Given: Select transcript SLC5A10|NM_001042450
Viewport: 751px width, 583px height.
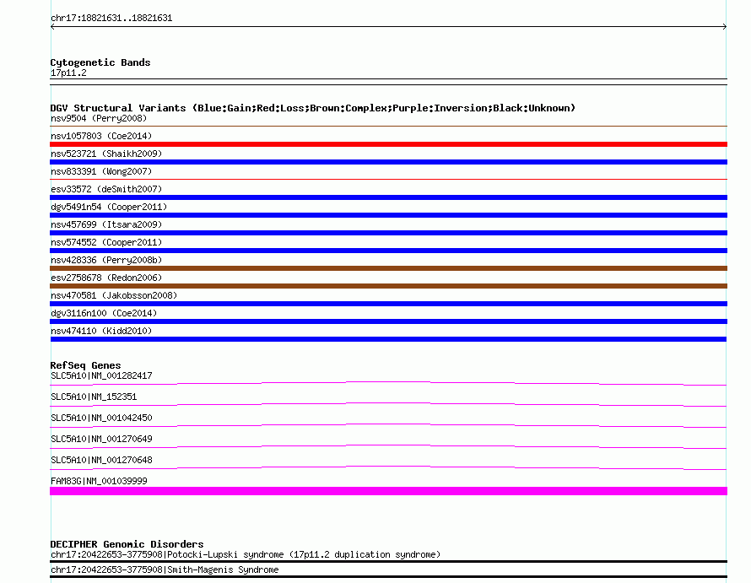Looking at the screenshot, I should [x=101, y=418].
